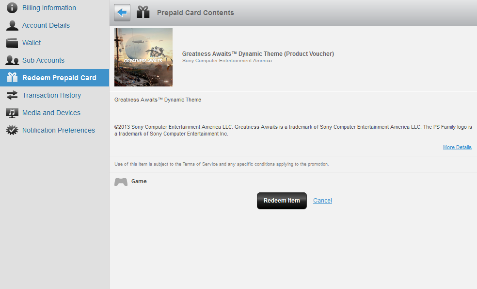Click the gift icon beside Prepaid Card Contents
This screenshot has height=289, width=477.
pyautogui.click(x=143, y=12)
